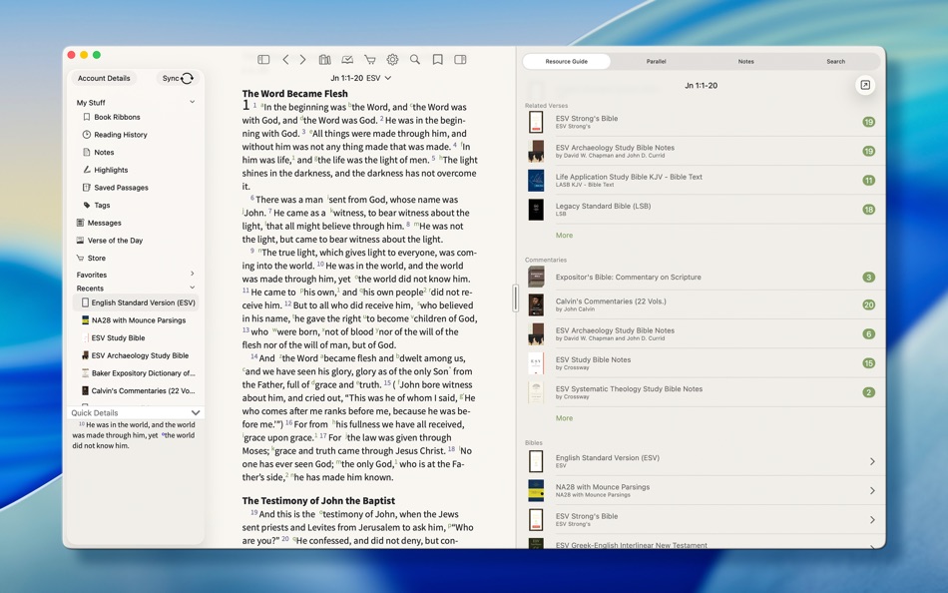Viewport: 948px width, 593px height.
Task: Click the open book with checkmark toolbar icon
Action: coord(346,59)
